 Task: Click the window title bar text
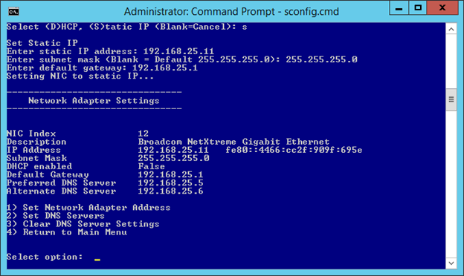pos(231,12)
